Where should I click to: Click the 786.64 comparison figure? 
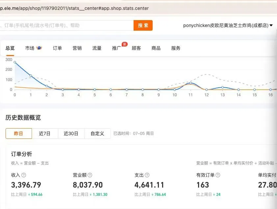tap(160, 194)
